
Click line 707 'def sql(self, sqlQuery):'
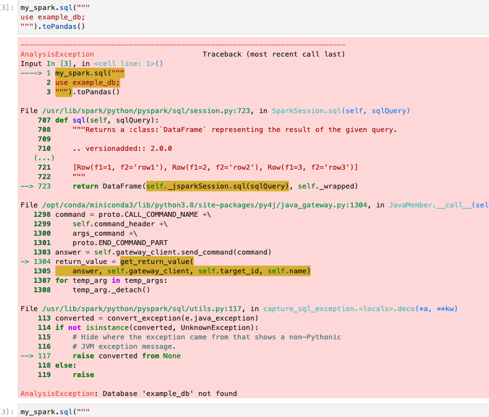(x=107, y=120)
